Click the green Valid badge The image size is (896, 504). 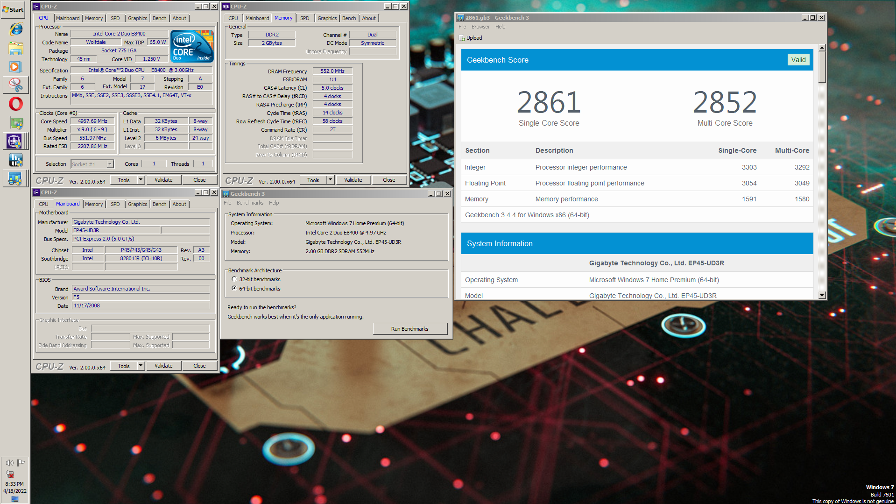[x=798, y=60]
